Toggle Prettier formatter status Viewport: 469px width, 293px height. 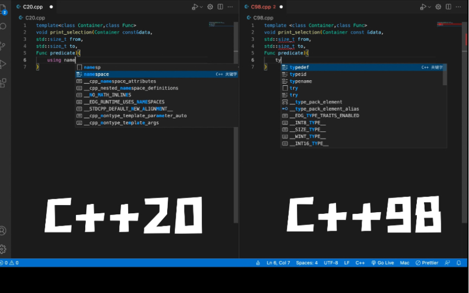click(x=427, y=263)
